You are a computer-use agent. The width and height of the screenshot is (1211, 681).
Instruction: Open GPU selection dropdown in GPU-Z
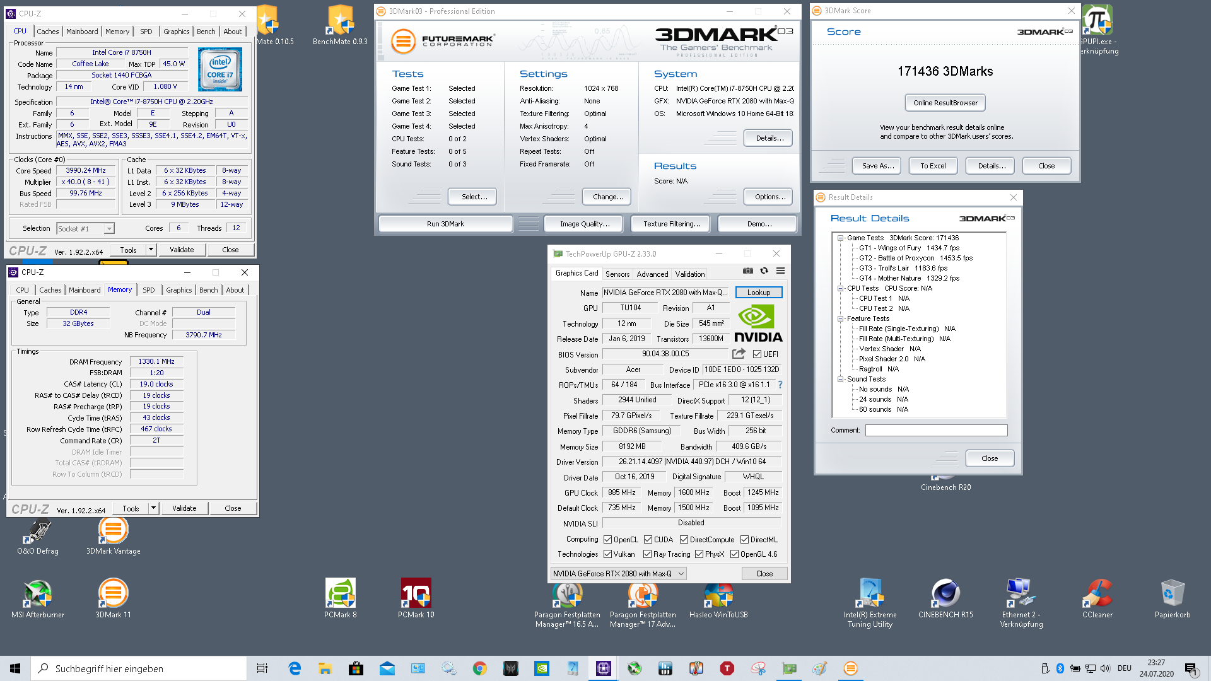618,573
